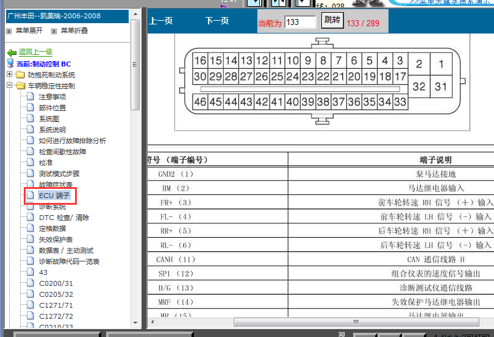Click the ECU connector pinout diagram
The height and width of the screenshot is (337, 494).
click(322, 81)
